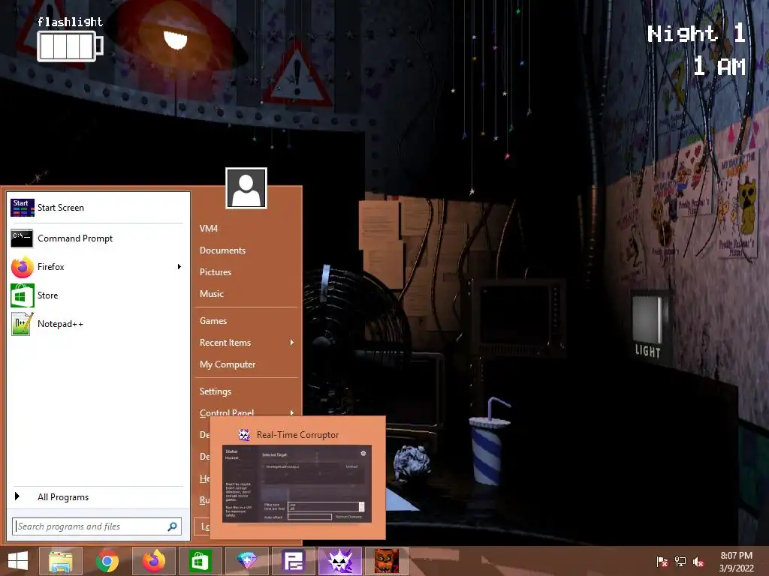This screenshot has width=769, height=576.
Task: Open Action Center flag in system tray
Action: pos(662,562)
